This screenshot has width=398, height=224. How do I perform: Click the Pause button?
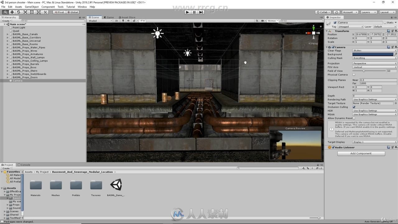click(194, 12)
